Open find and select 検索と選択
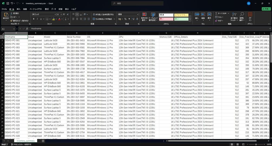Screen dimensions: 272x146 (x=242, y=17)
